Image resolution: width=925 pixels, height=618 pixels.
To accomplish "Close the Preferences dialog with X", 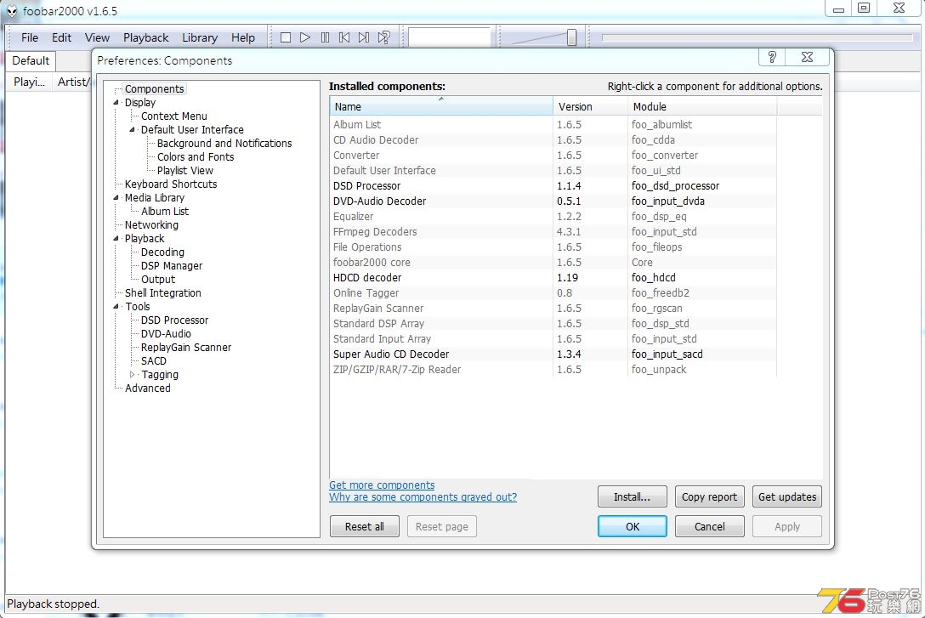I will pos(807,57).
